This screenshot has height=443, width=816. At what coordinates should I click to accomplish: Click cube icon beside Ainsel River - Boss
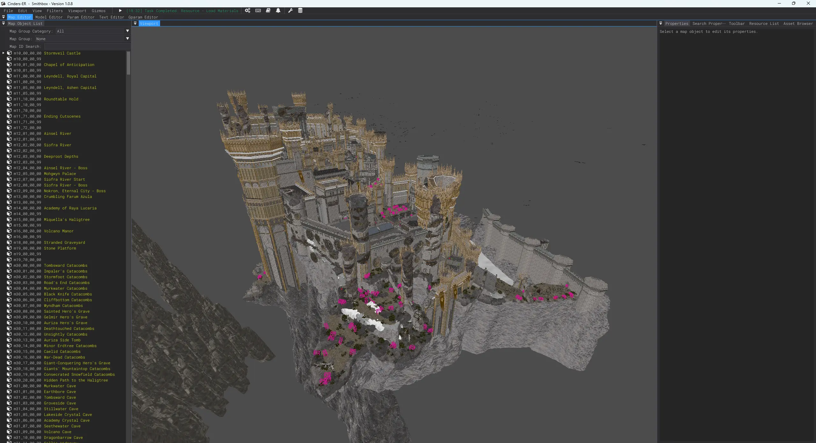(9, 168)
